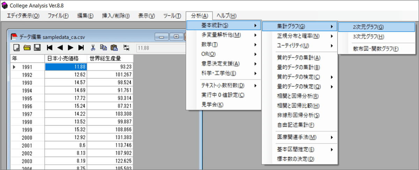Expand 集計グラフ(G) submenu
The width and height of the screenshot is (419, 170).
300,26
